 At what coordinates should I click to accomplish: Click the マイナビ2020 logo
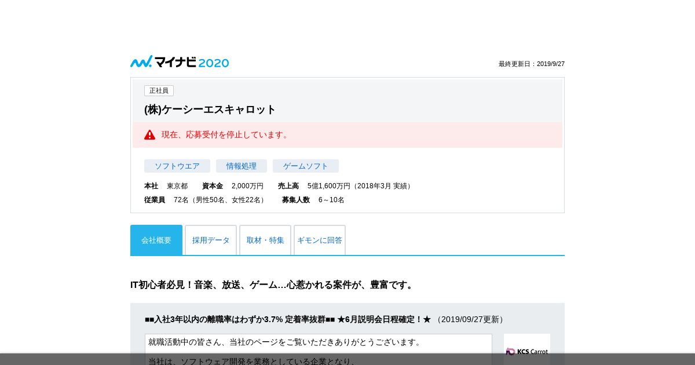180,62
